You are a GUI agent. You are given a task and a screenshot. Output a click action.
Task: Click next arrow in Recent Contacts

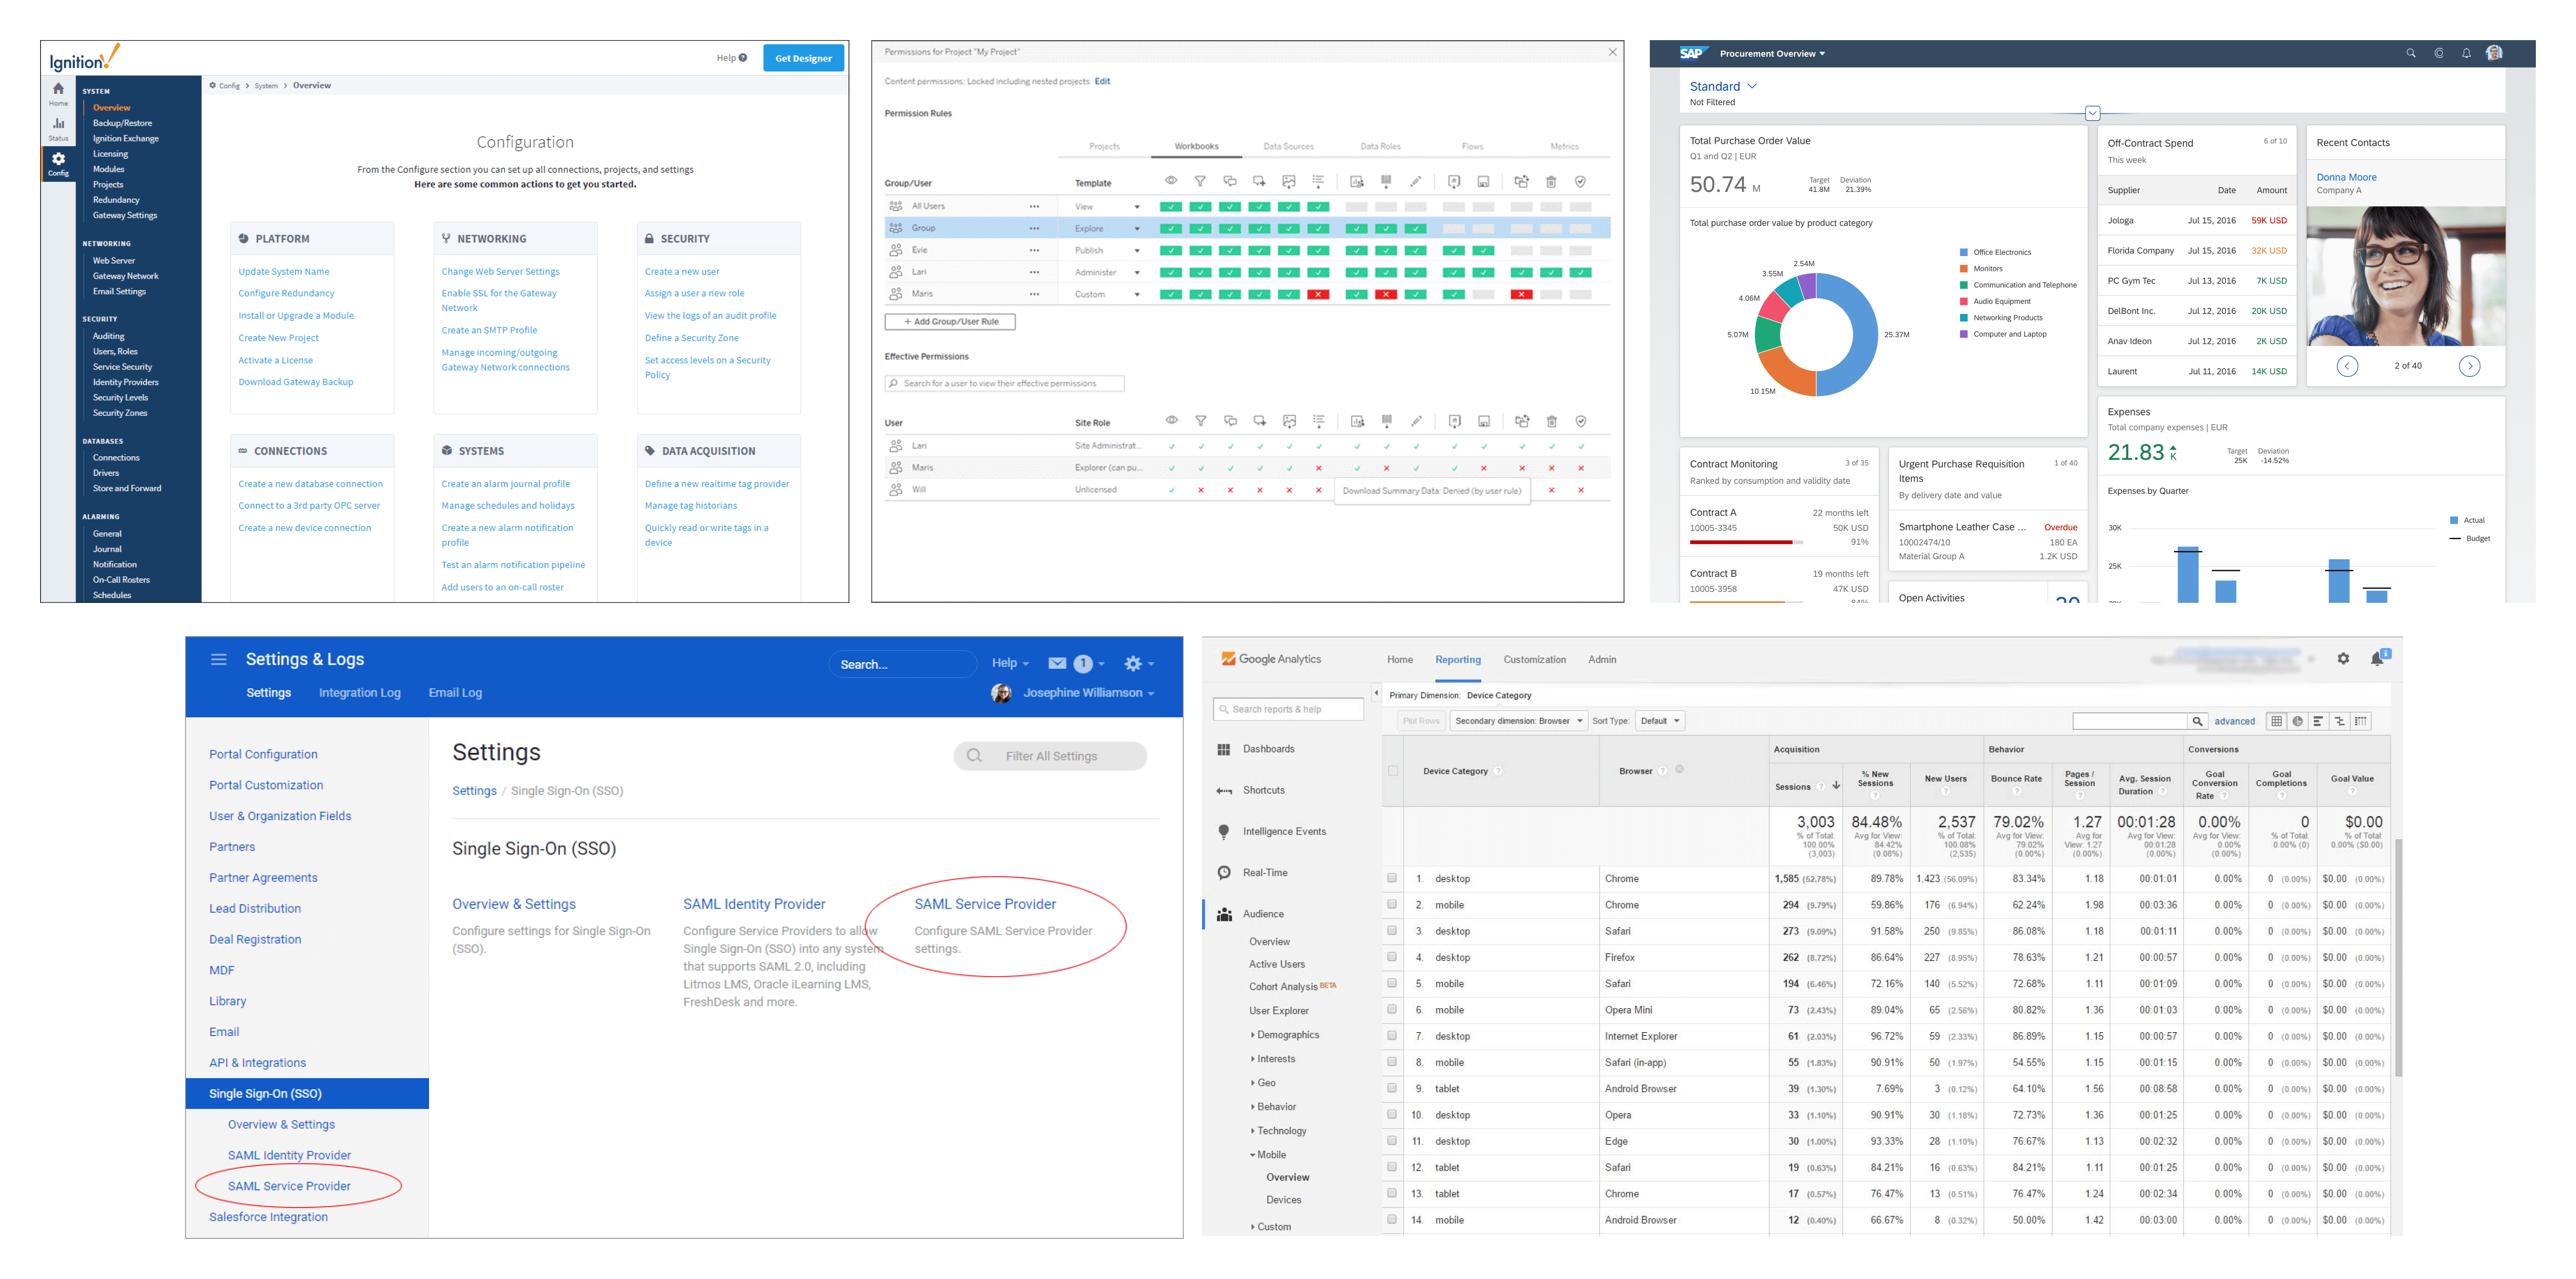(x=2469, y=366)
